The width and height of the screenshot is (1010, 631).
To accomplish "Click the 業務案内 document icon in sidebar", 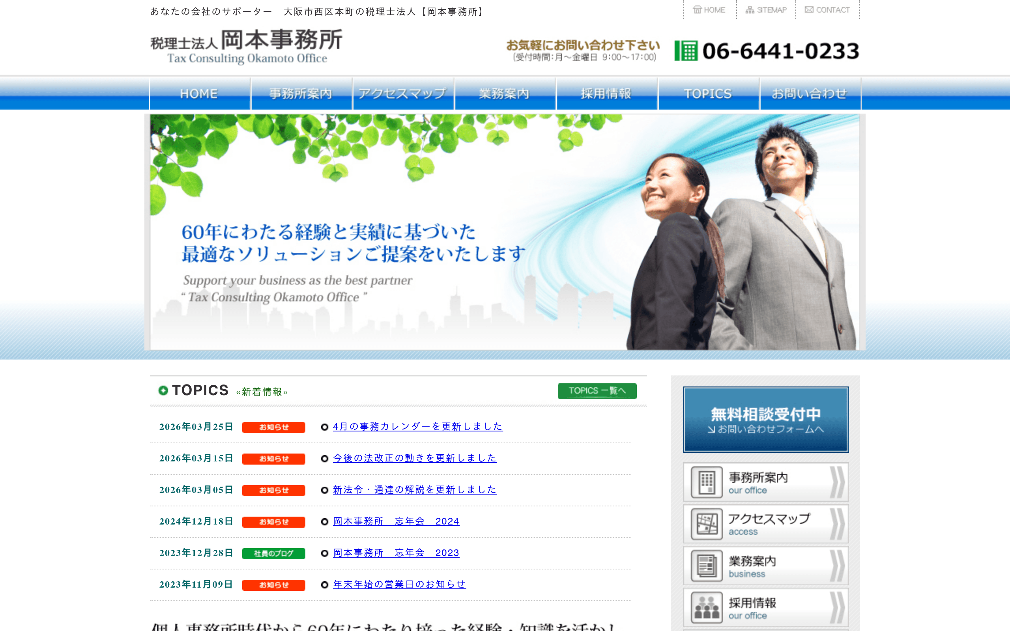I will (707, 566).
